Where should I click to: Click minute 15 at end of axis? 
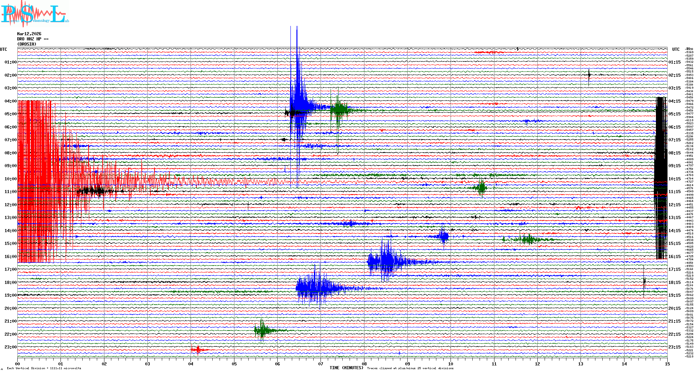[x=667, y=364]
